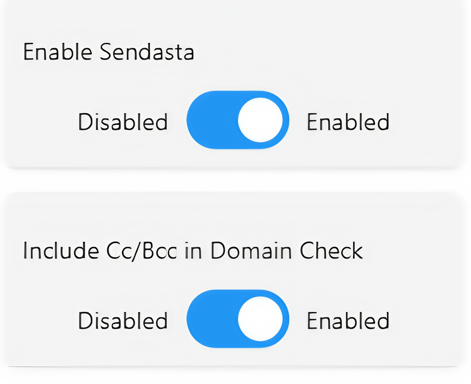
Task: Select Disabled label beside Enable Sendasta switch
Action: [123, 122]
